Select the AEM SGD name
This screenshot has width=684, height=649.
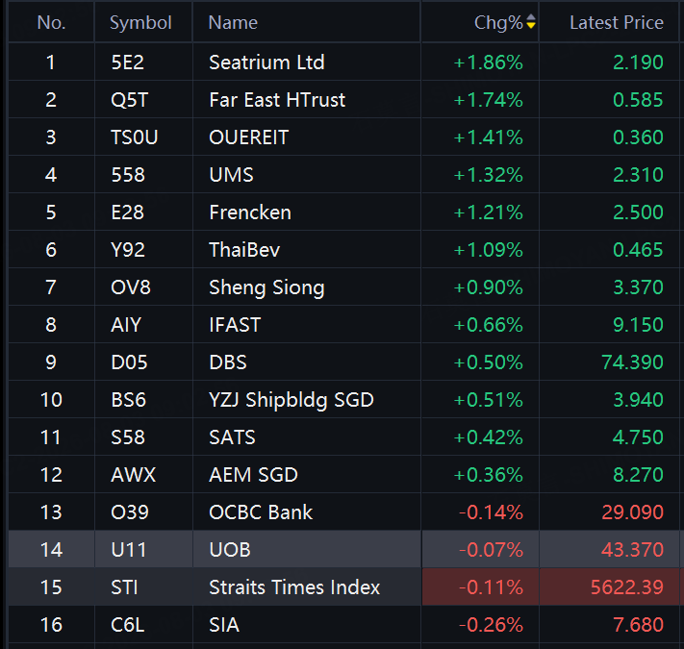click(x=253, y=475)
